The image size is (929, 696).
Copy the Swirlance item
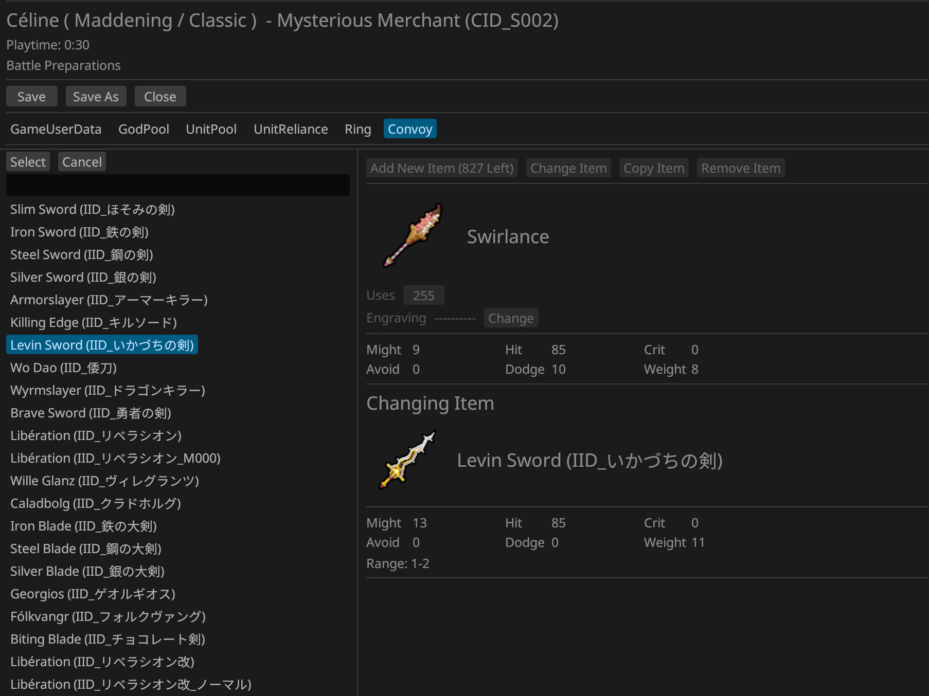coord(654,168)
